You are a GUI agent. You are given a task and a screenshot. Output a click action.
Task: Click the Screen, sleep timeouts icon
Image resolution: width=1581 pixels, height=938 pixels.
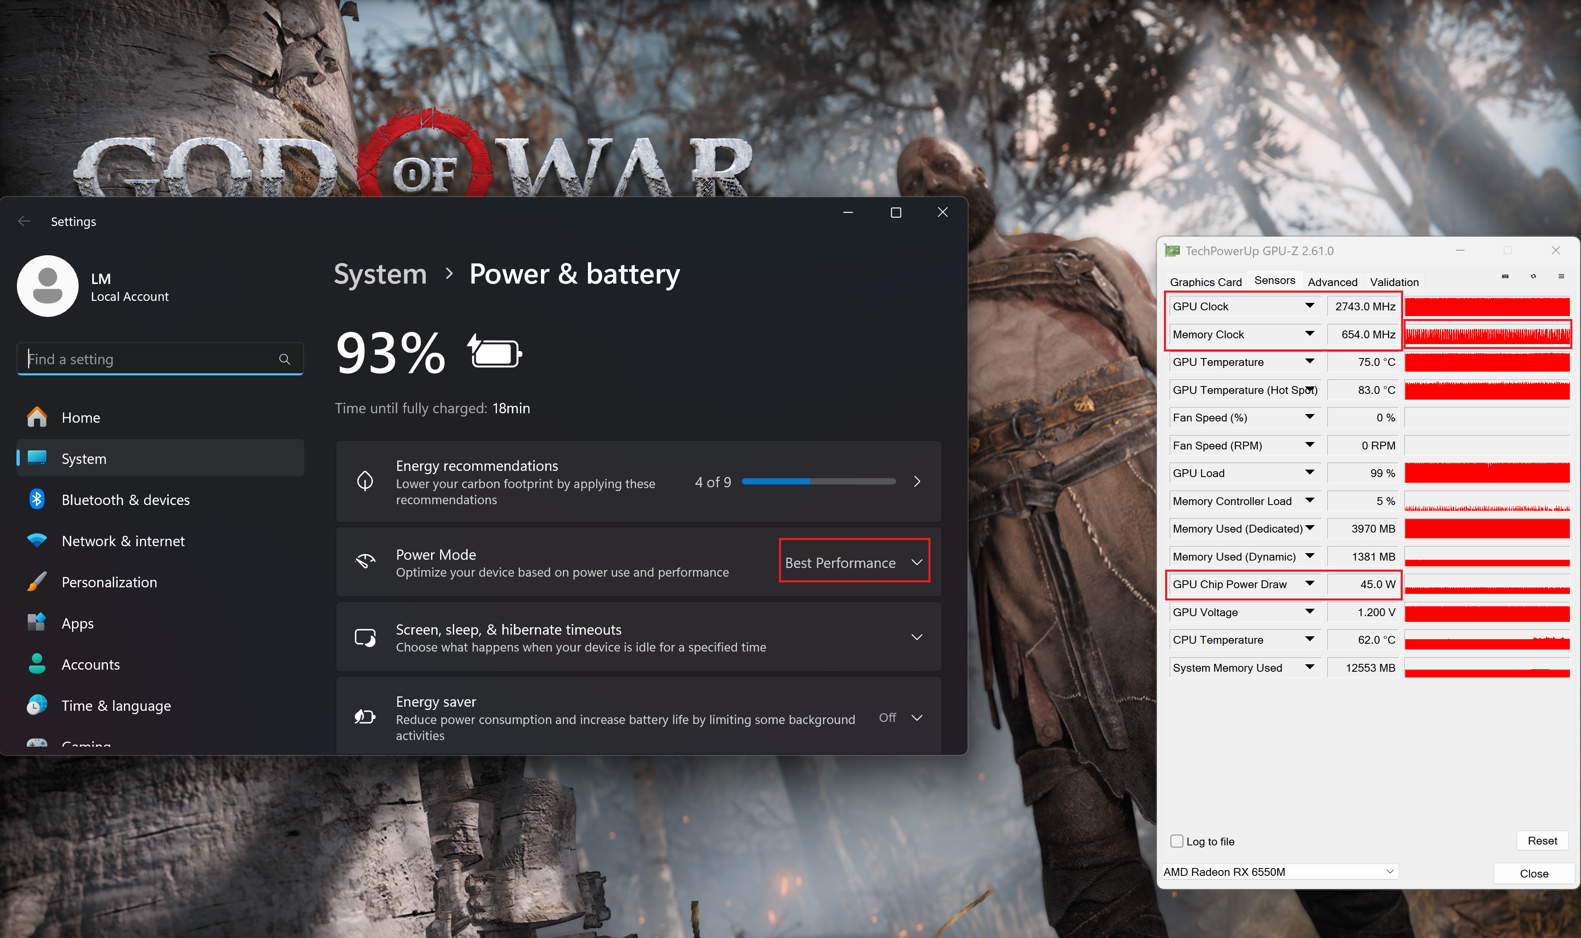(x=365, y=637)
